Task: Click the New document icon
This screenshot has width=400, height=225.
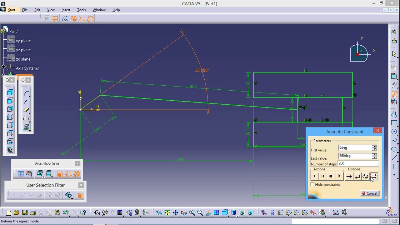Action: pos(8,213)
